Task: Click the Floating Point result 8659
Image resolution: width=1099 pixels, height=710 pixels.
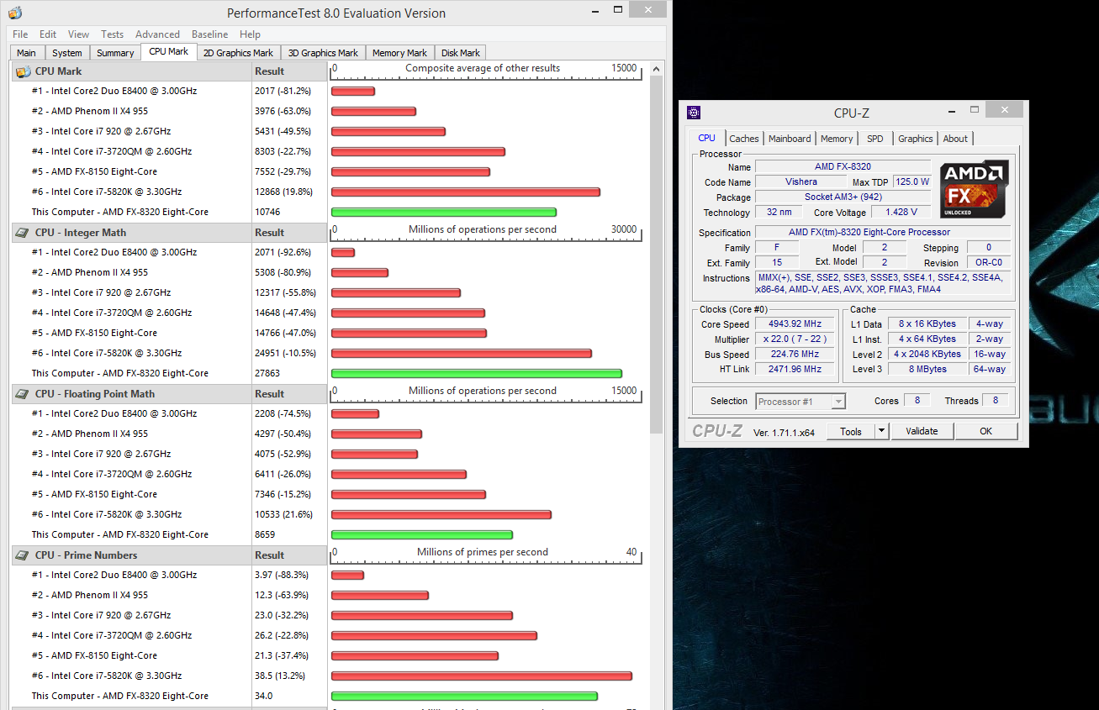Action: tap(265, 534)
